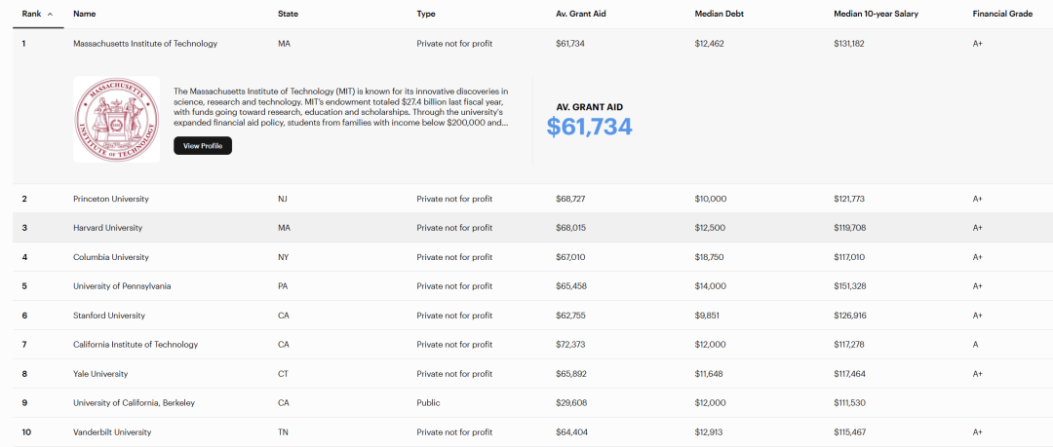Image resolution: width=1053 pixels, height=447 pixels.
Task: Click Berkeley's $111,530 salary cell
Action: 849,403
